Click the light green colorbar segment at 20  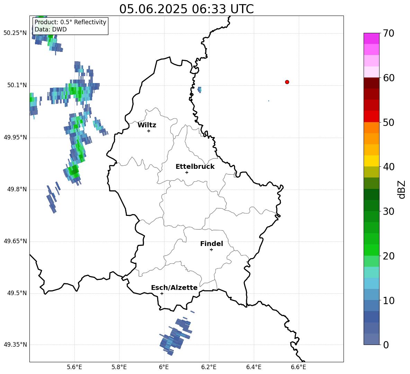tap(371, 261)
